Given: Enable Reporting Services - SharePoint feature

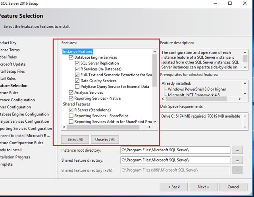Looking at the screenshot, I should pyautogui.click(x=71, y=116).
